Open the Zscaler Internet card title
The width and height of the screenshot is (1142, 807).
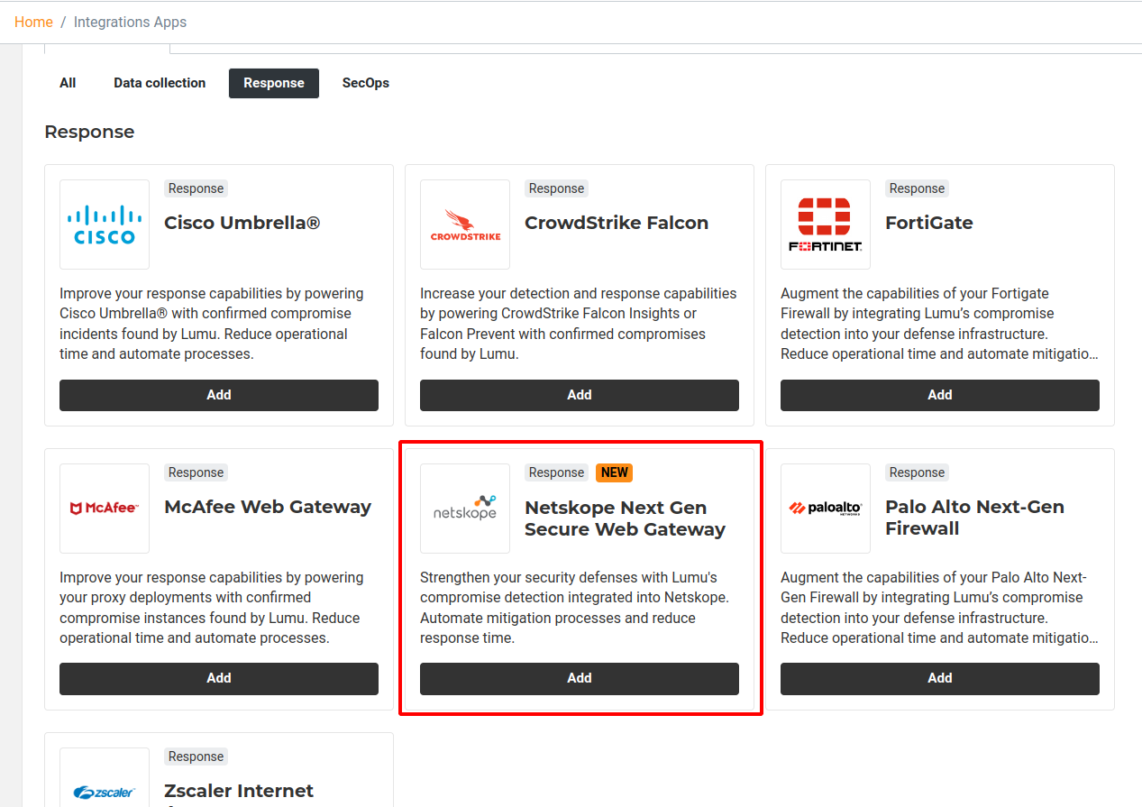pos(239,791)
